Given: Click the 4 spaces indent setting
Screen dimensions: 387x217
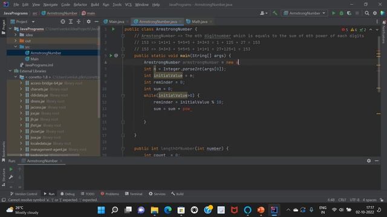Looking at the screenshot, I should pyautogui.click(x=369, y=200).
